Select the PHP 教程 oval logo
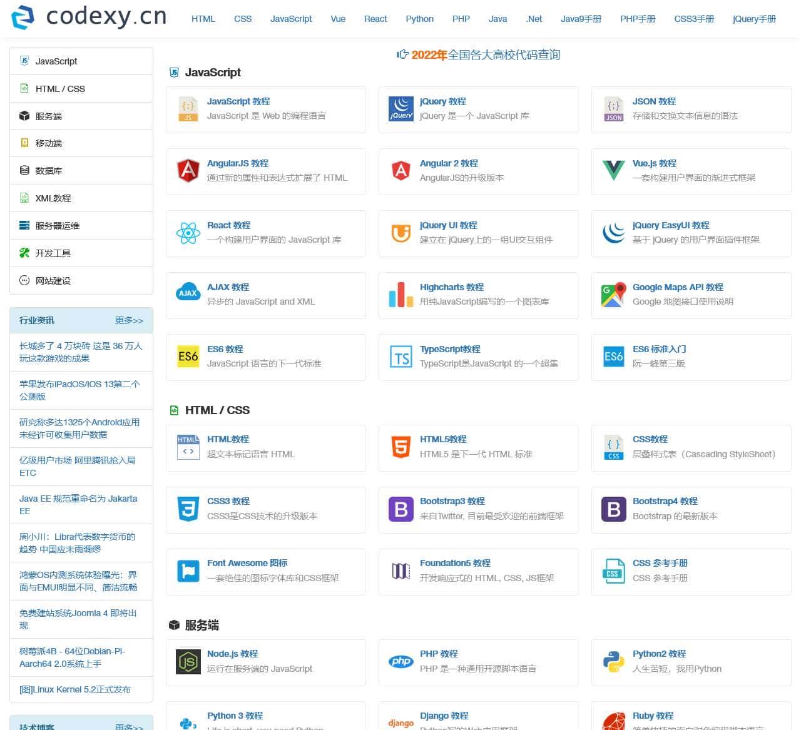Viewport: 801px width, 730px height. [401, 661]
